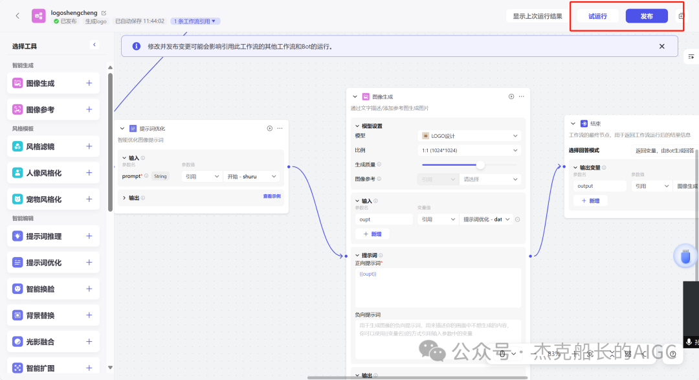Collapse the 结束 node
The image size is (699, 380).
click(x=573, y=124)
